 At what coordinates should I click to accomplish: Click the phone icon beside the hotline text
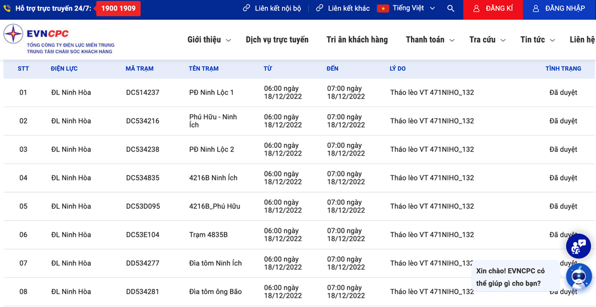[x=8, y=9]
